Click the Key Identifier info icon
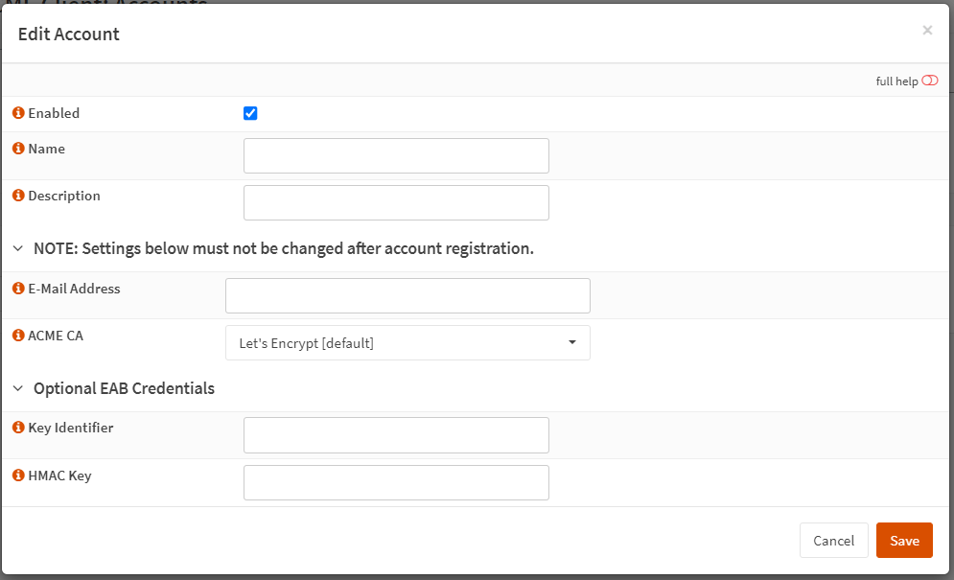Screen dimensions: 954x580 (x=18, y=428)
